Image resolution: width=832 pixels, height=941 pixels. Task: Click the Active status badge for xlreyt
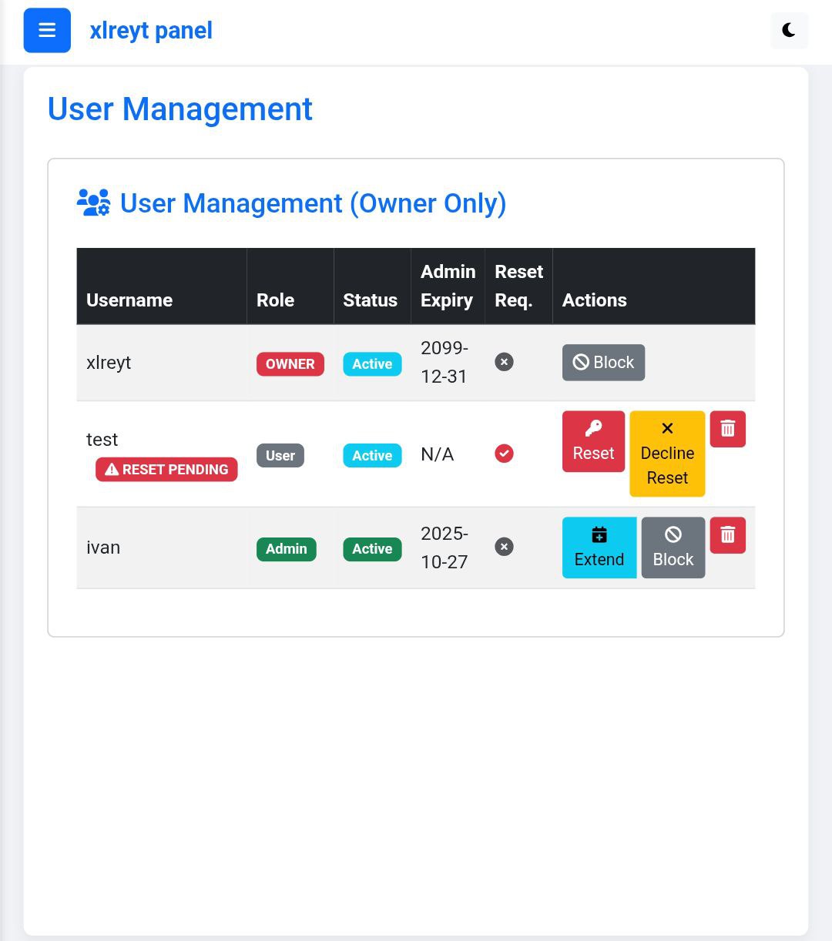pos(372,364)
